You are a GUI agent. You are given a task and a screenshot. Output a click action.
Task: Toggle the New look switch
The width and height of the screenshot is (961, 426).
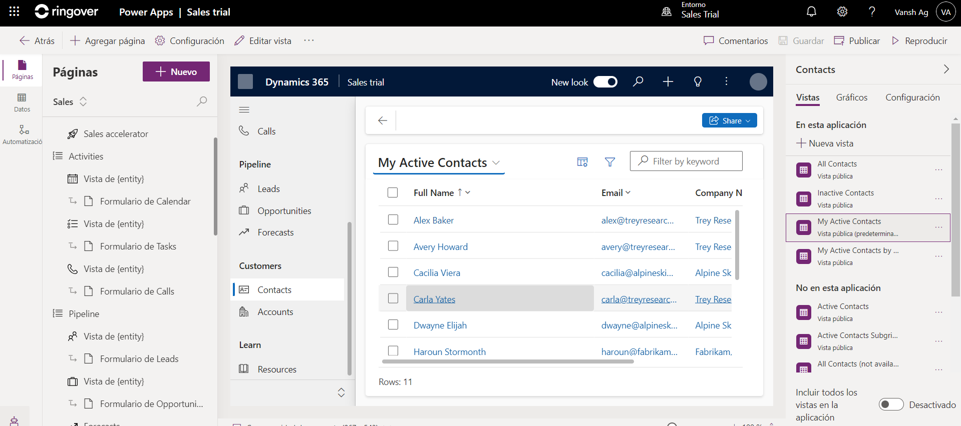(x=605, y=82)
